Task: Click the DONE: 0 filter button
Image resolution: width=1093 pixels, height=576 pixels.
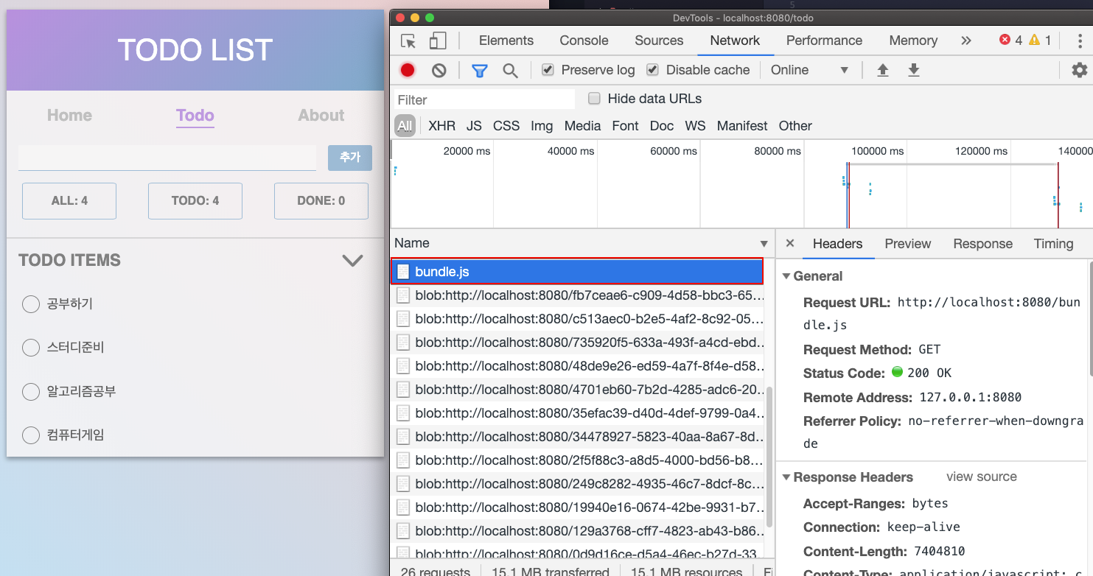Action: tap(321, 201)
